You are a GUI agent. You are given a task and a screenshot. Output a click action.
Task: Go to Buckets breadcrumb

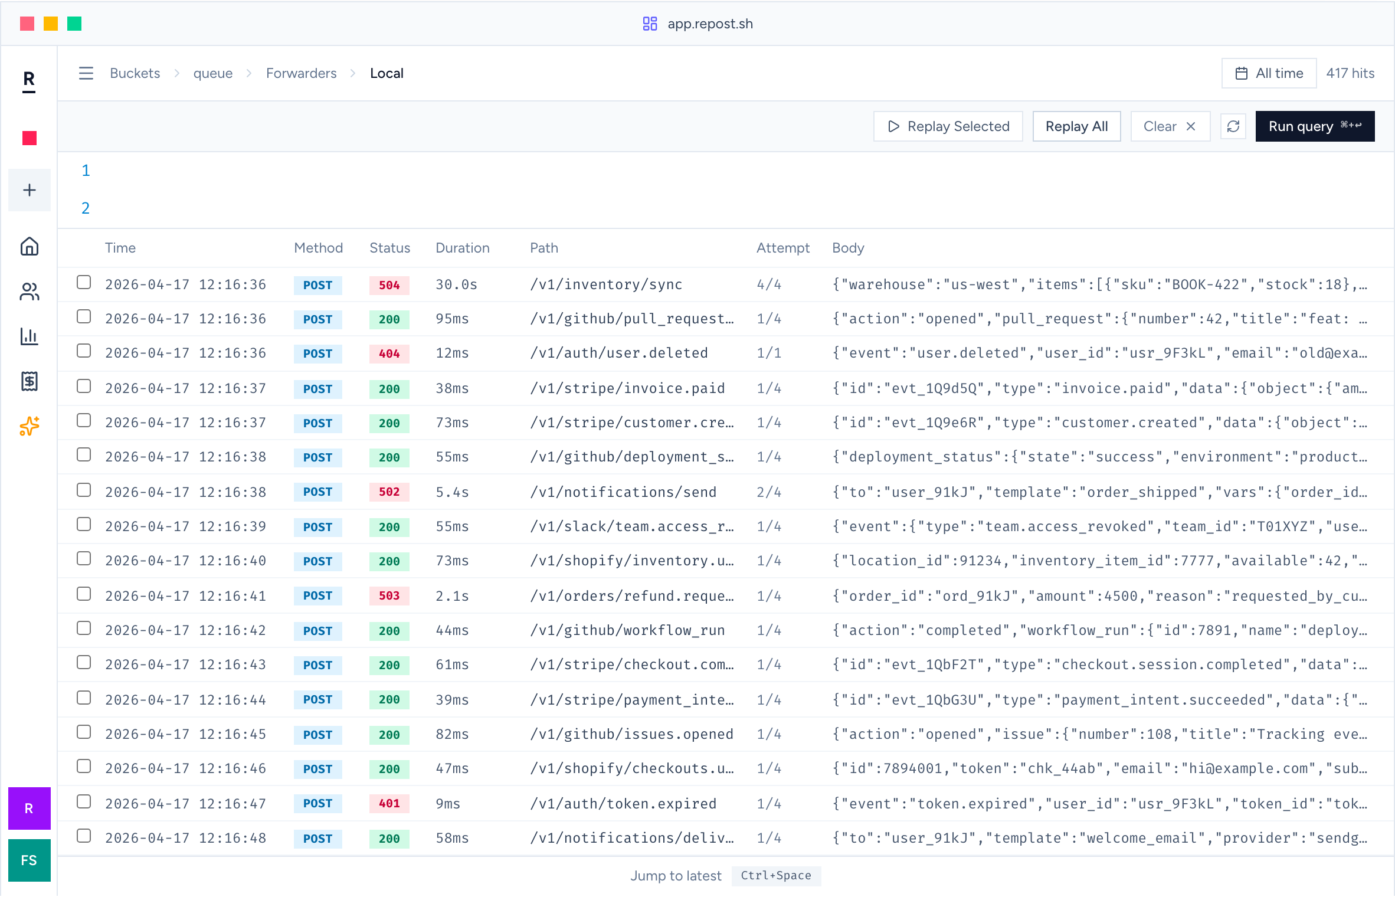(135, 73)
